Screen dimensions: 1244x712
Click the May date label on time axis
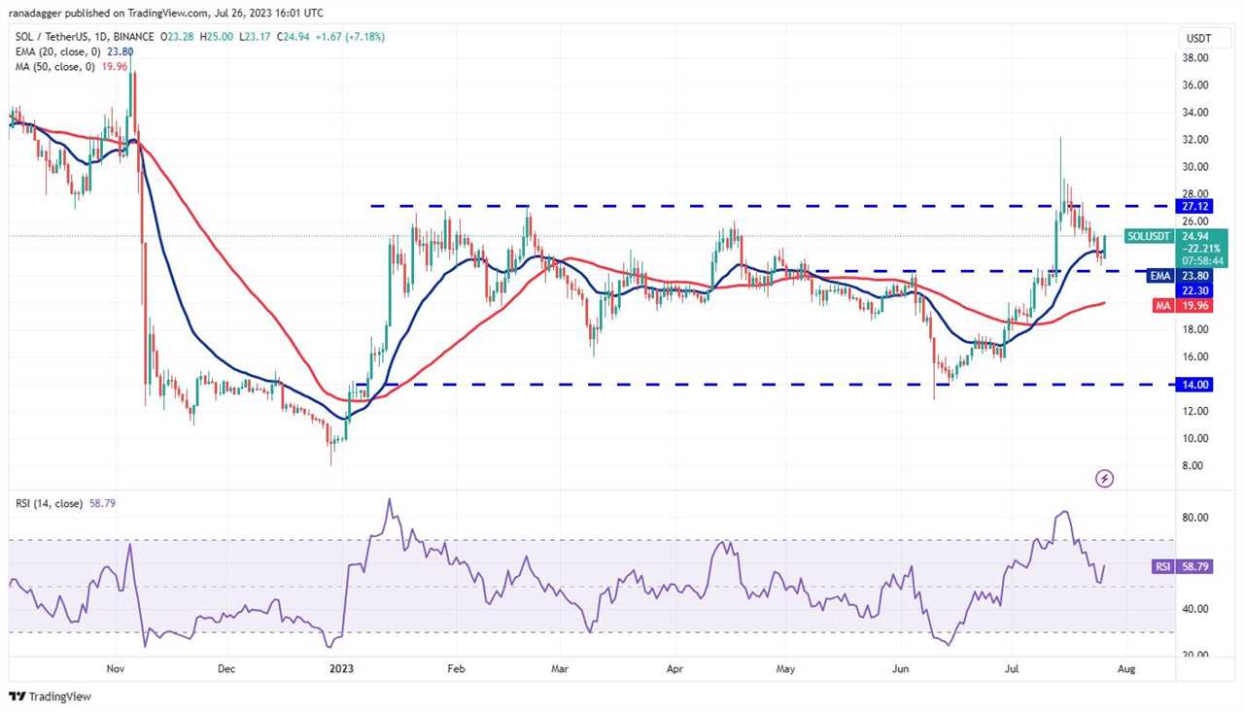(786, 668)
